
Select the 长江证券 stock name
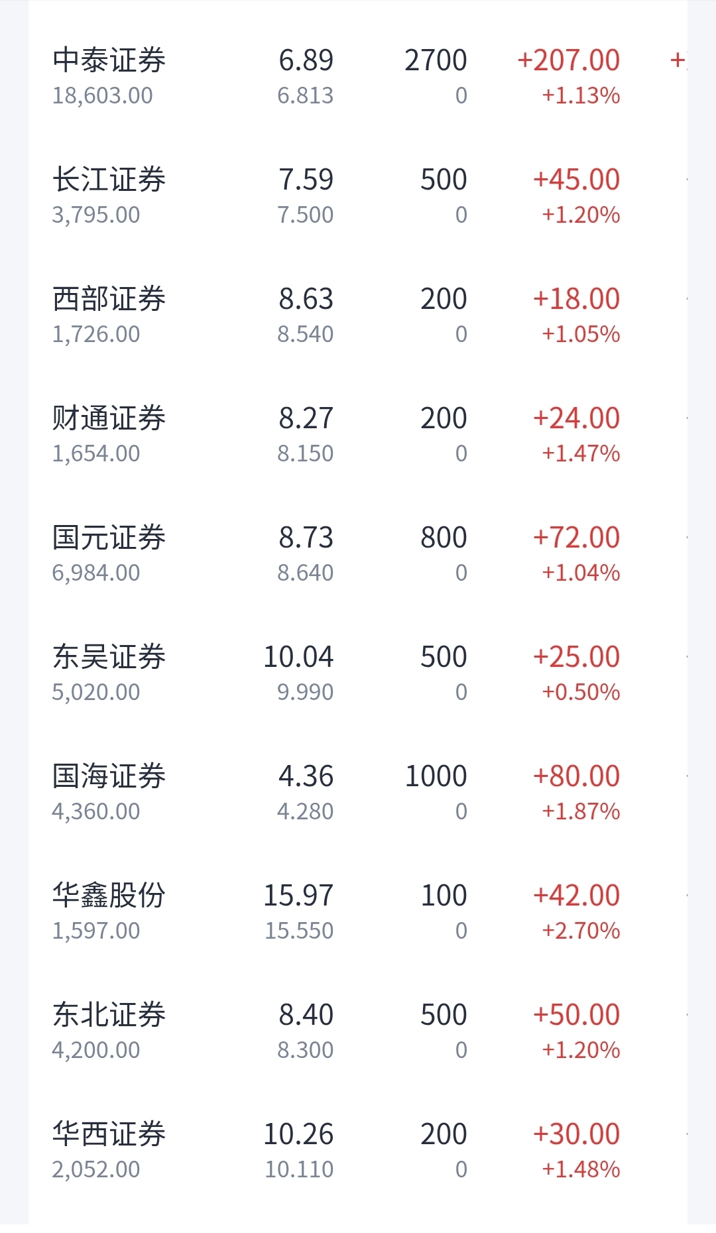109,180
